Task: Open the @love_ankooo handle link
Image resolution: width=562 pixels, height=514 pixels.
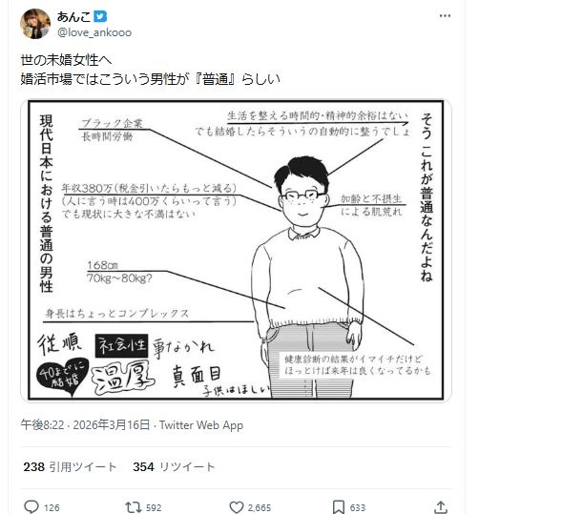Action: pyautogui.click(x=94, y=32)
